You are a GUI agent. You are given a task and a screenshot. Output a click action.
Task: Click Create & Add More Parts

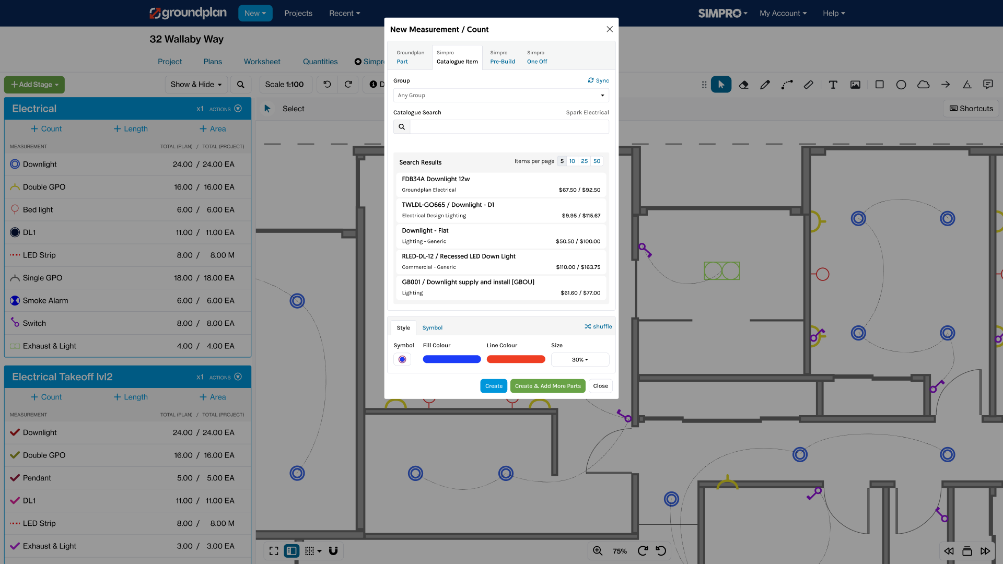coord(547,386)
